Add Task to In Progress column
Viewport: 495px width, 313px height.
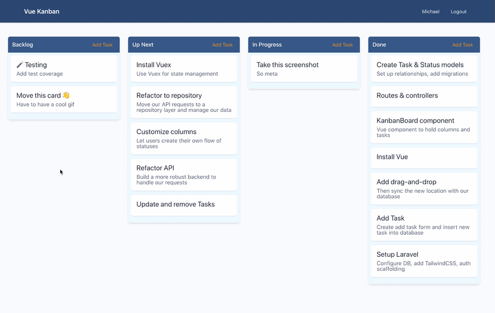[x=343, y=45]
